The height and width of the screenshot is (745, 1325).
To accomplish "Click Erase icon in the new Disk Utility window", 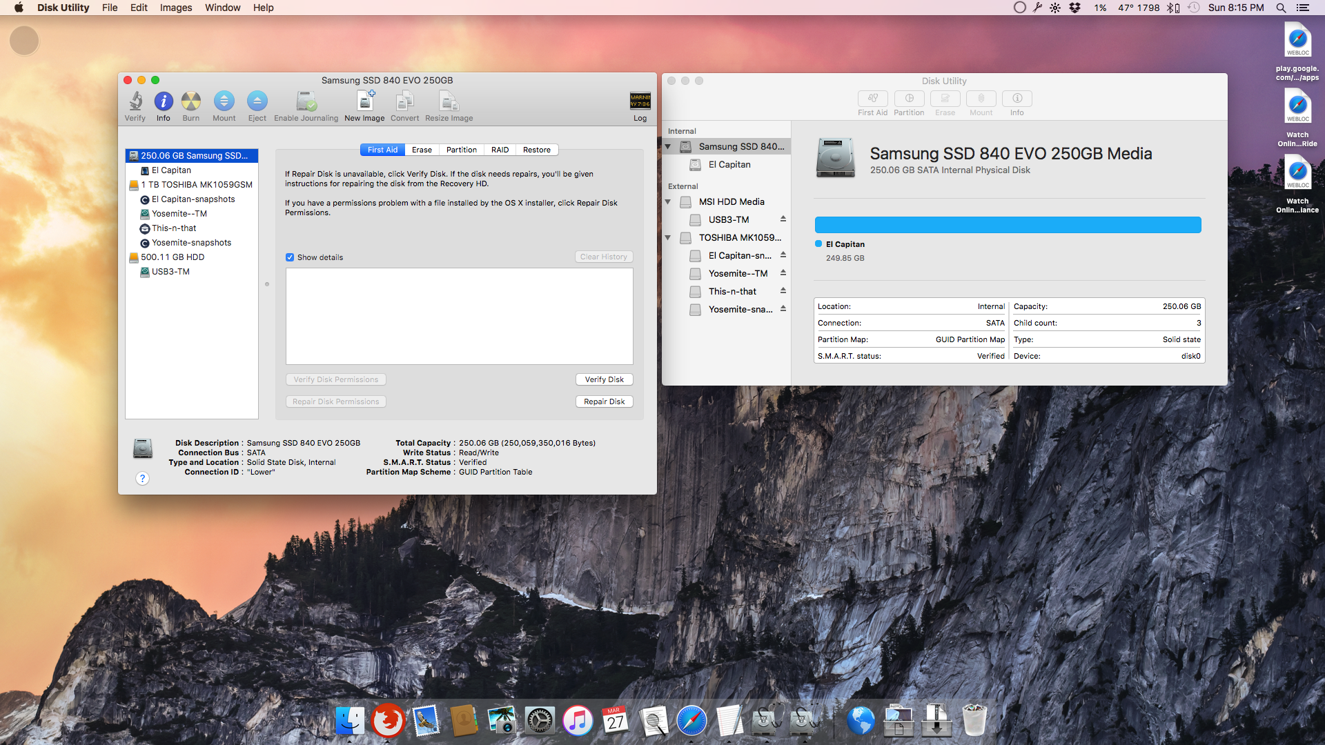I will 945,98.
